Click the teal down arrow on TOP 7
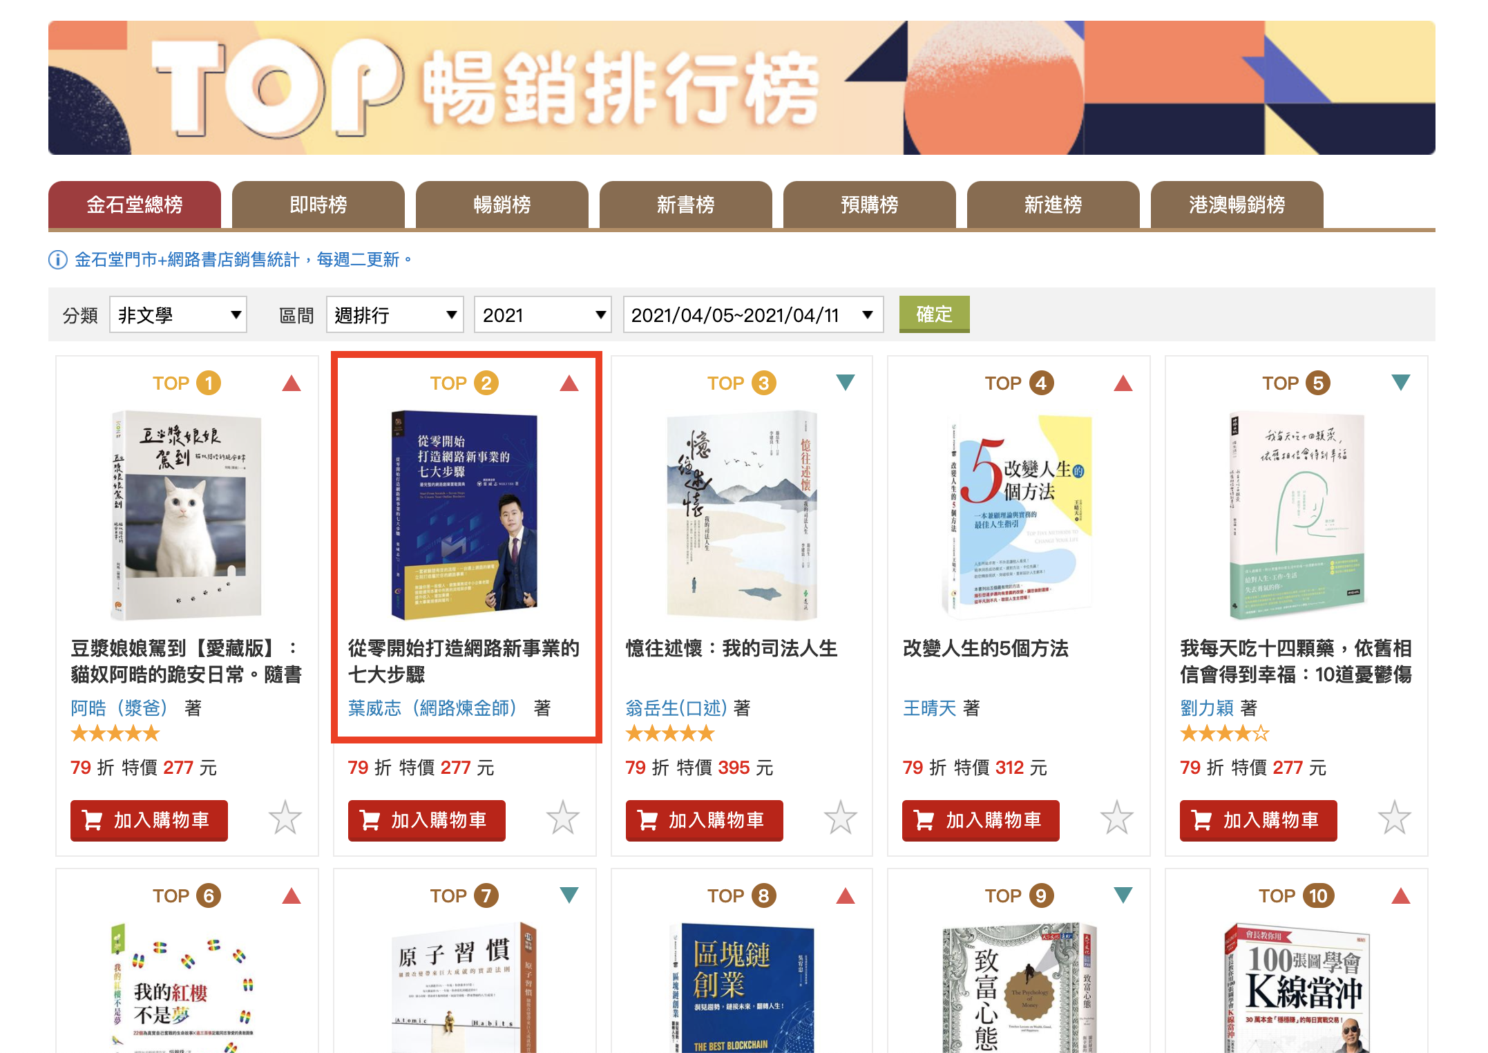Screen dimensions: 1488x1053 (569, 895)
